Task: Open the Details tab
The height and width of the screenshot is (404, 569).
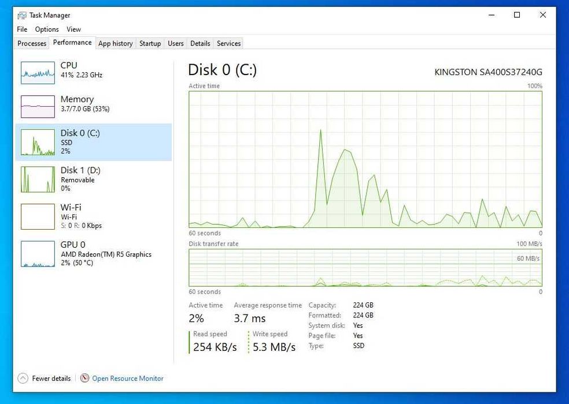Action: click(x=200, y=43)
